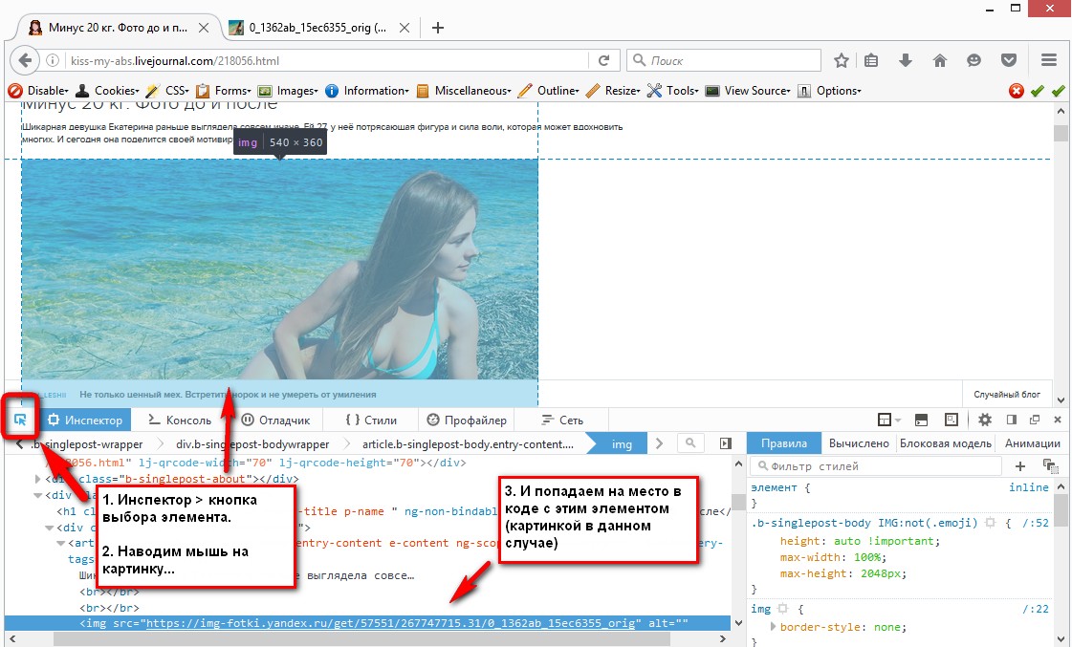Highlight elements matching .b-singlepost-body selector
Image resolution: width=1072 pixels, height=647 pixels.
click(990, 523)
